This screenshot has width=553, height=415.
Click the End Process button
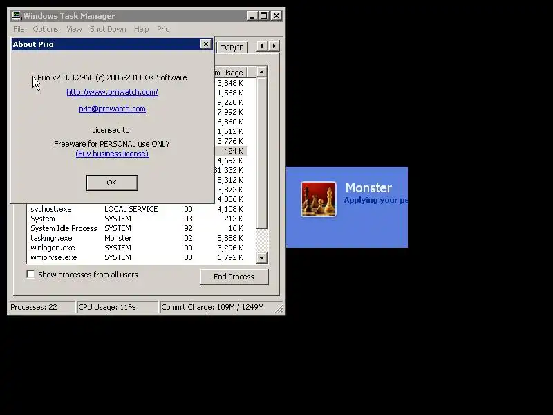[234, 277]
